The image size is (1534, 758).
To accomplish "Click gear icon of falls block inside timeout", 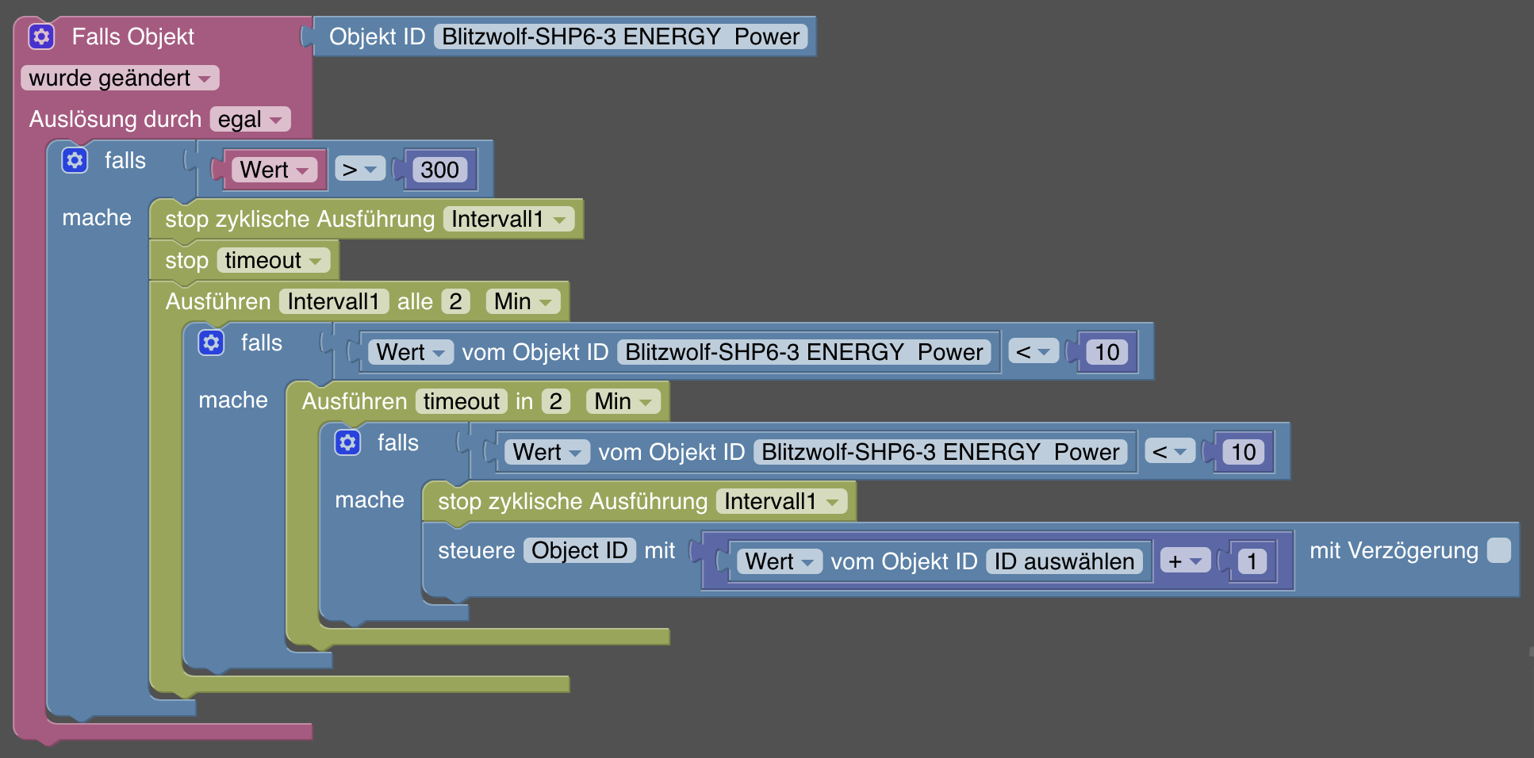I will click(x=347, y=442).
